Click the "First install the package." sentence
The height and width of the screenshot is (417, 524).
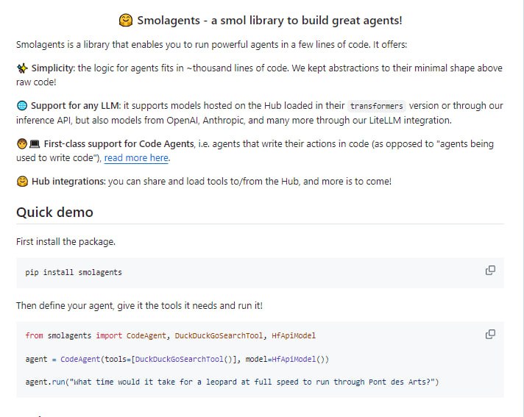coord(65,241)
